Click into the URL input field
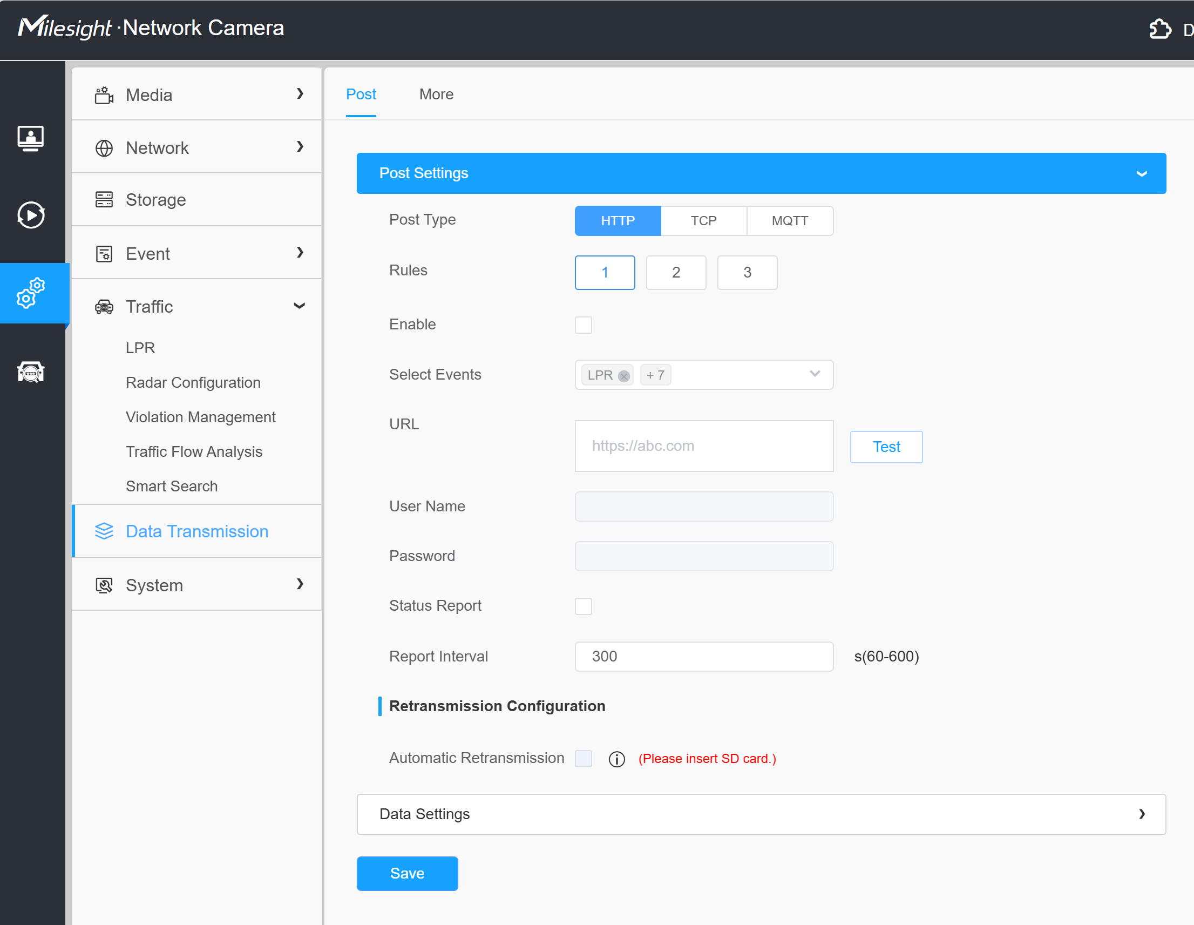The width and height of the screenshot is (1194, 925). (x=704, y=446)
